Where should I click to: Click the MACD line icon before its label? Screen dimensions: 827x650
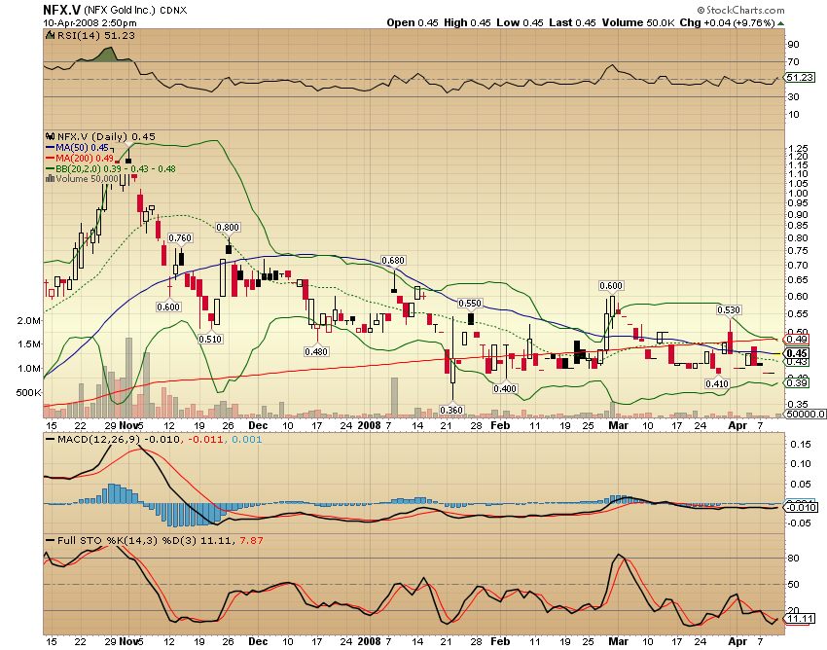(51, 440)
